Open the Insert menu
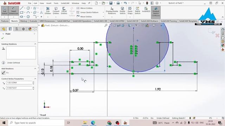The height and width of the screenshot is (126, 225). pyautogui.click(x=49, y=3)
